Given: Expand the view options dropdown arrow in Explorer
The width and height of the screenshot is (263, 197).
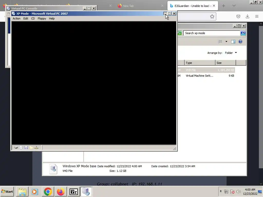Looking at the screenshot, I should (226, 42).
